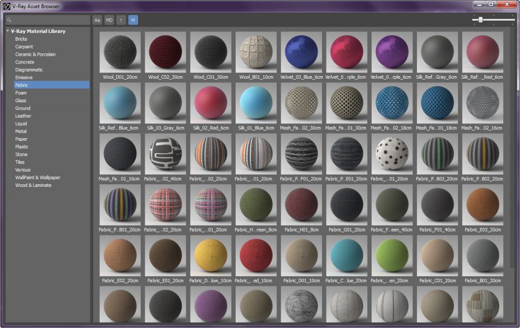Viewport: 520px width, 328px height.
Task: Deselect the highlighted M materials filter
Action: (x=133, y=20)
